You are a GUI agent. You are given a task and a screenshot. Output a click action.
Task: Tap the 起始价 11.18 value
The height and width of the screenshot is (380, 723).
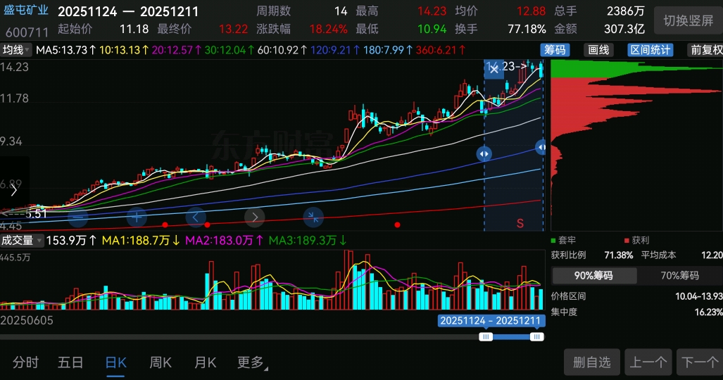point(134,29)
